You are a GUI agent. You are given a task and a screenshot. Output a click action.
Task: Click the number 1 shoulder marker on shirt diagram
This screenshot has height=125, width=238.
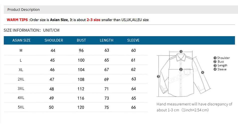(x=181, y=52)
